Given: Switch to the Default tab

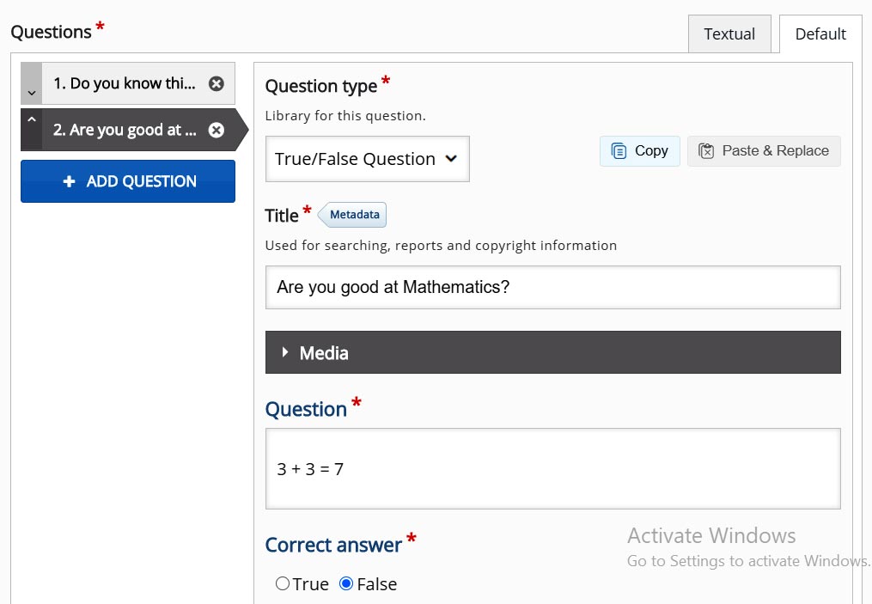Looking at the screenshot, I should 820,34.
